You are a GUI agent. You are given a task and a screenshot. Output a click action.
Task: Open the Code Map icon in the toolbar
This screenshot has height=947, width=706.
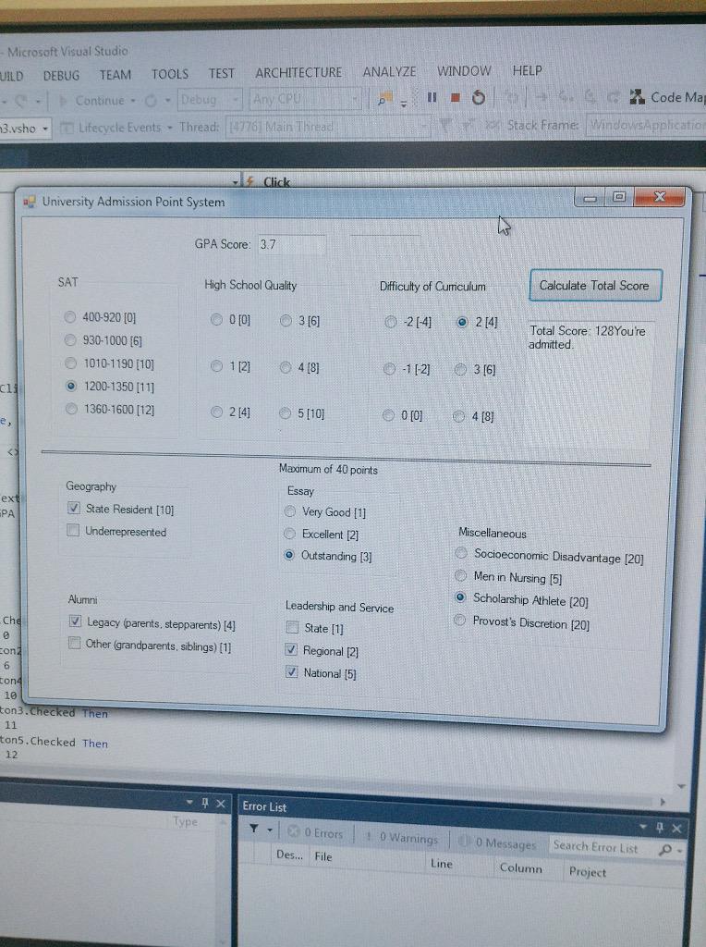coord(638,96)
